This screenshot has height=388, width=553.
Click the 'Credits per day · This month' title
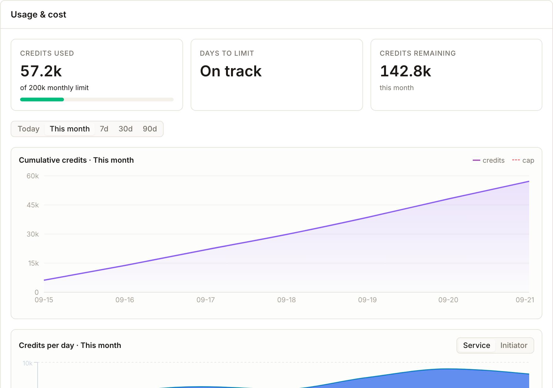tap(70, 345)
